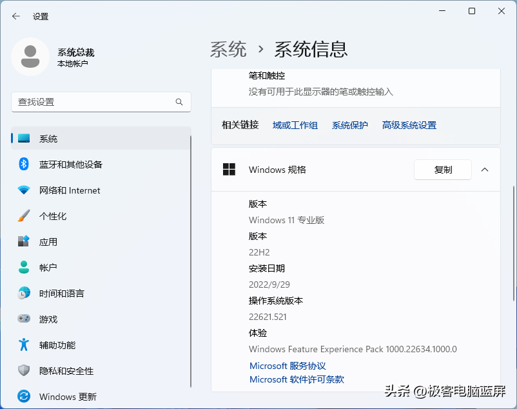Click the 2022/9/29 install date value

[269, 284]
